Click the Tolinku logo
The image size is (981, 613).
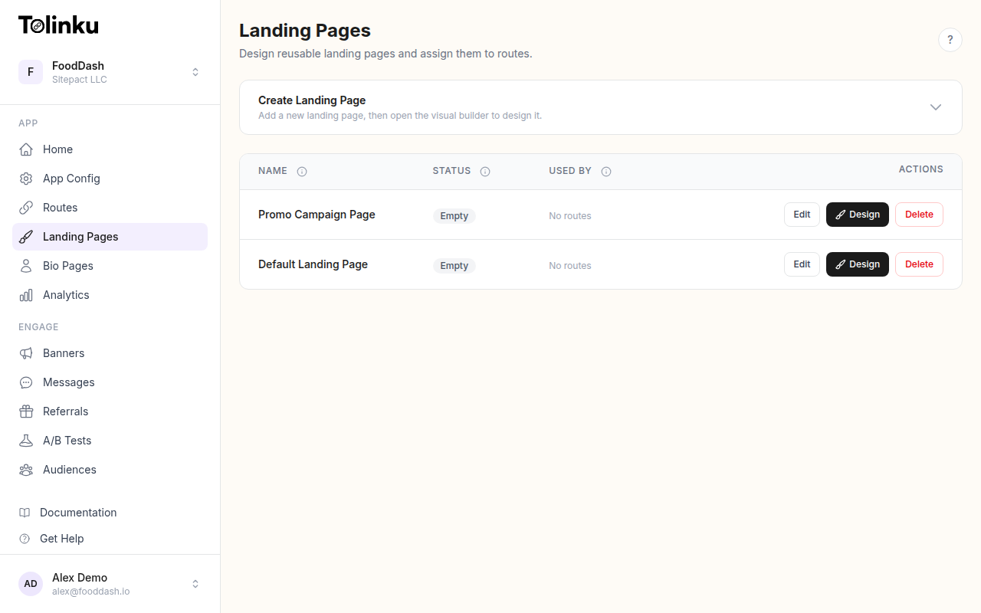[x=58, y=24]
